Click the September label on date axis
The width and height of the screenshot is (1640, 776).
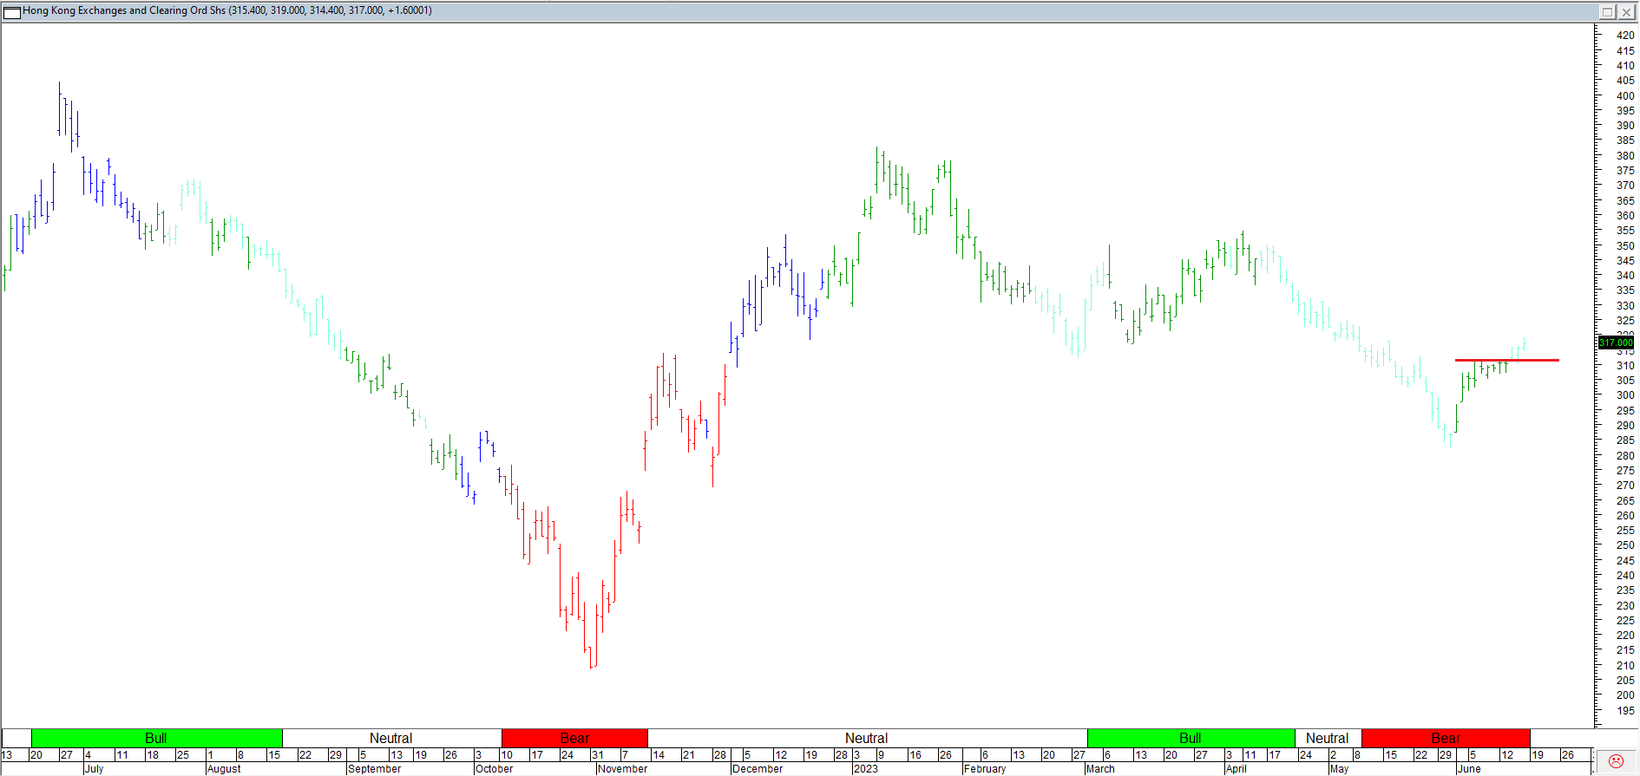point(374,769)
